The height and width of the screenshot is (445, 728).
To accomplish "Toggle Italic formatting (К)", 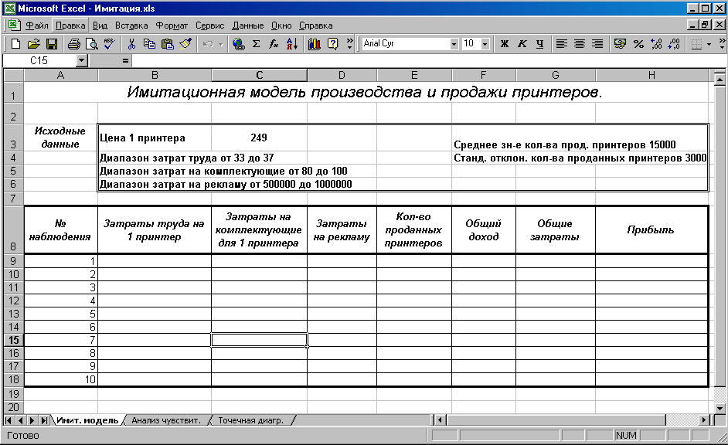I will [522, 44].
